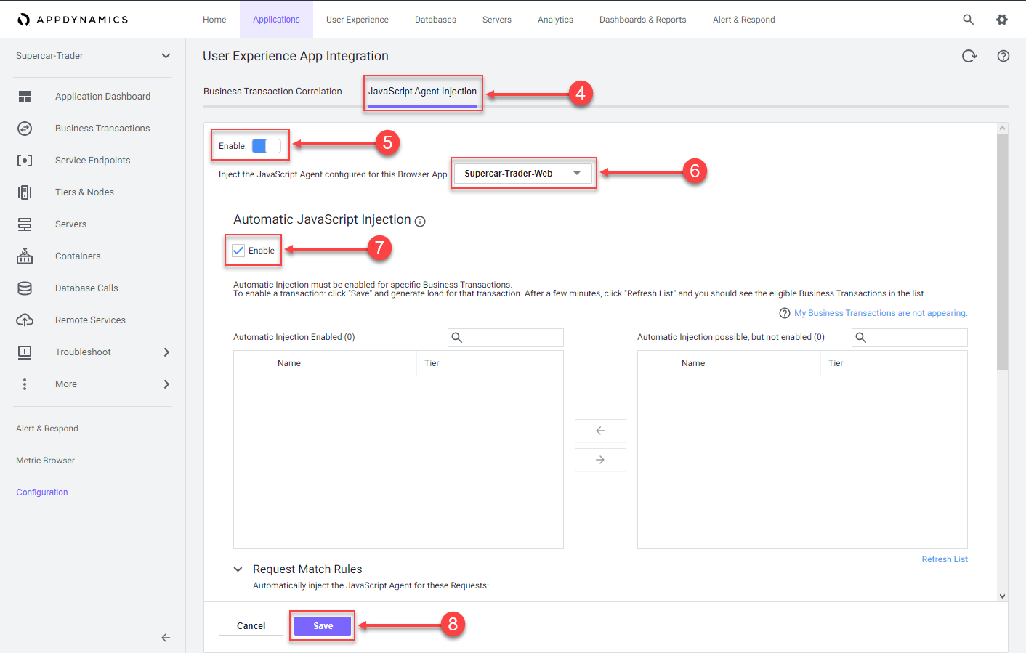Viewport: 1026px width, 653px height.
Task: Click the AppDynamics logo
Action: tap(73, 20)
